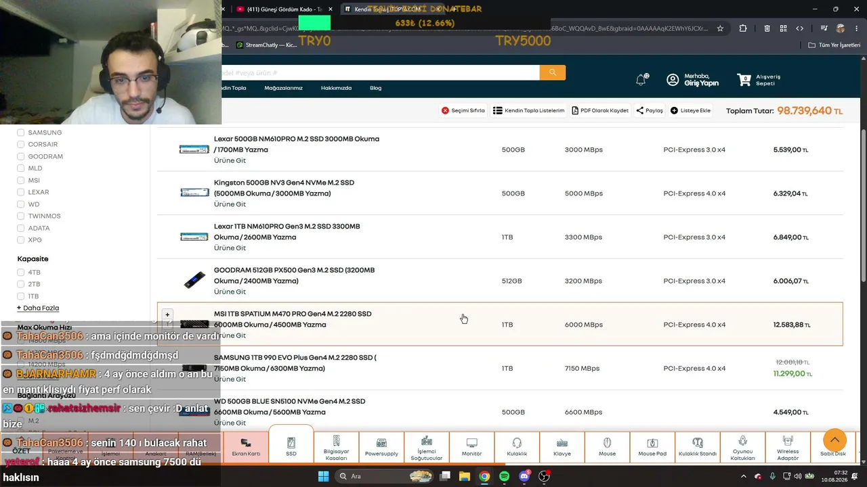The height and width of the screenshot is (487, 867).
Task: Select the Mouse Pad category
Action: coord(652,447)
